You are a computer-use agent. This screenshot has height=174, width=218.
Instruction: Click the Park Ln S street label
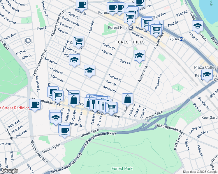tap(178, 142)
